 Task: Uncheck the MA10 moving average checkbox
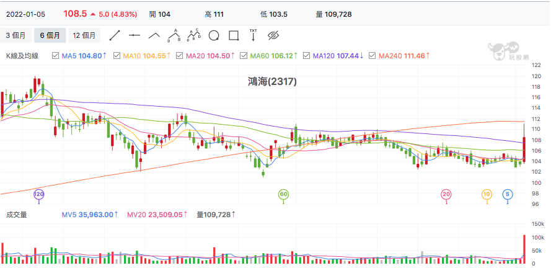[117, 56]
